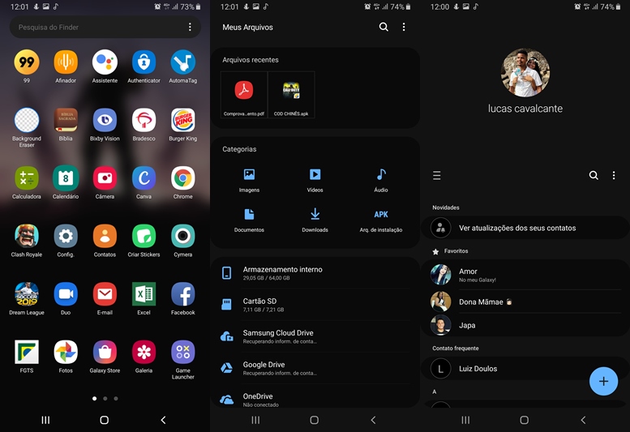630x432 pixels.
Task: Search in Meus Arquivos
Action: point(384,27)
